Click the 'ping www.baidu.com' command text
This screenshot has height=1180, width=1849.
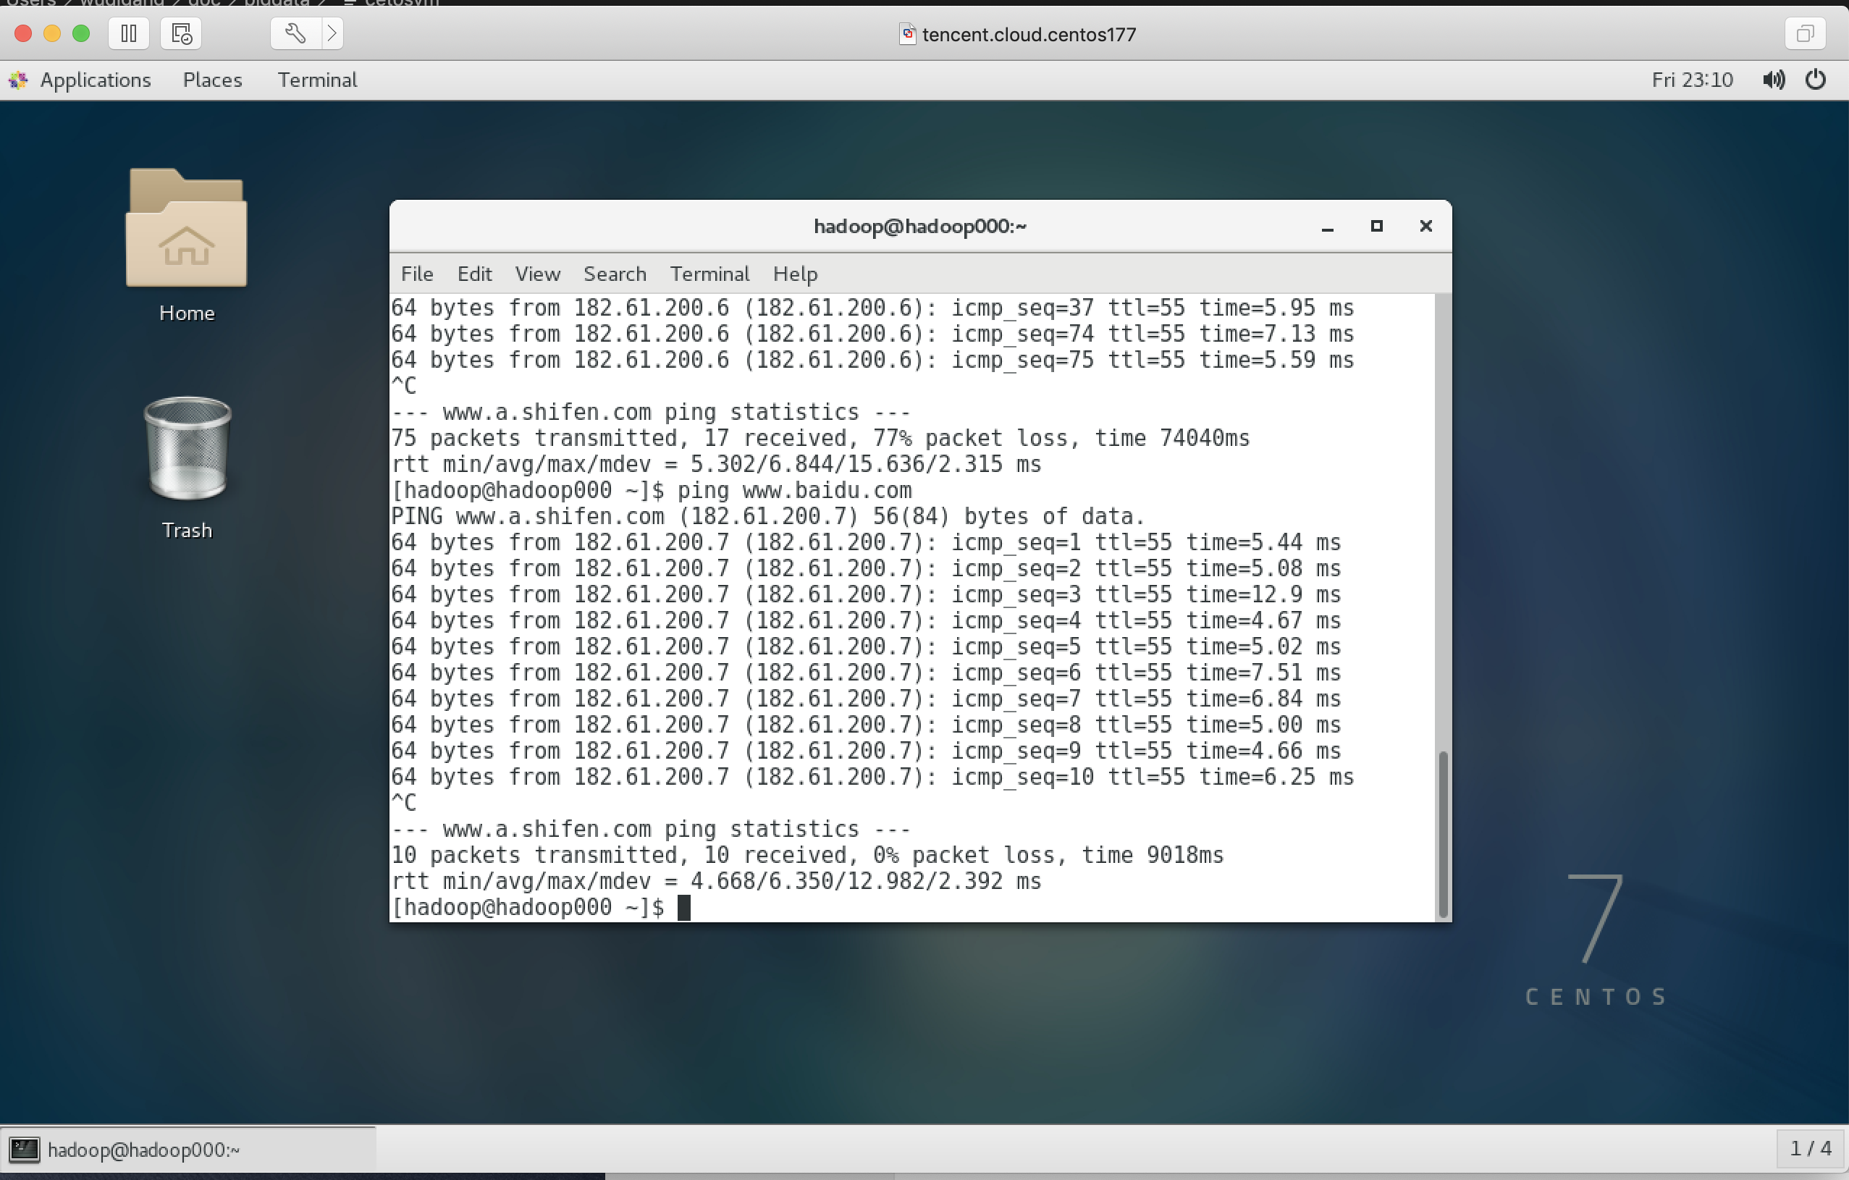click(x=795, y=491)
